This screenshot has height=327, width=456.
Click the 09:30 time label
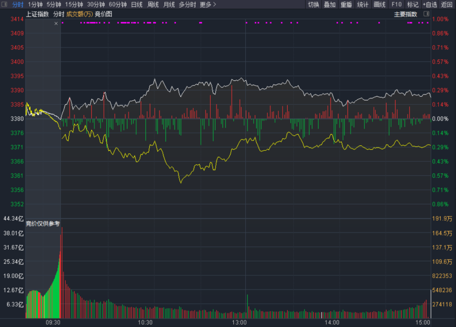coord(53,322)
